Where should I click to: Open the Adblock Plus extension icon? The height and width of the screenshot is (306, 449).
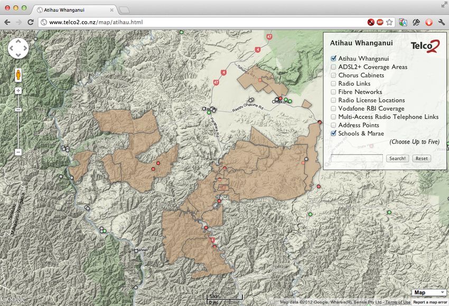click(380, 22)
